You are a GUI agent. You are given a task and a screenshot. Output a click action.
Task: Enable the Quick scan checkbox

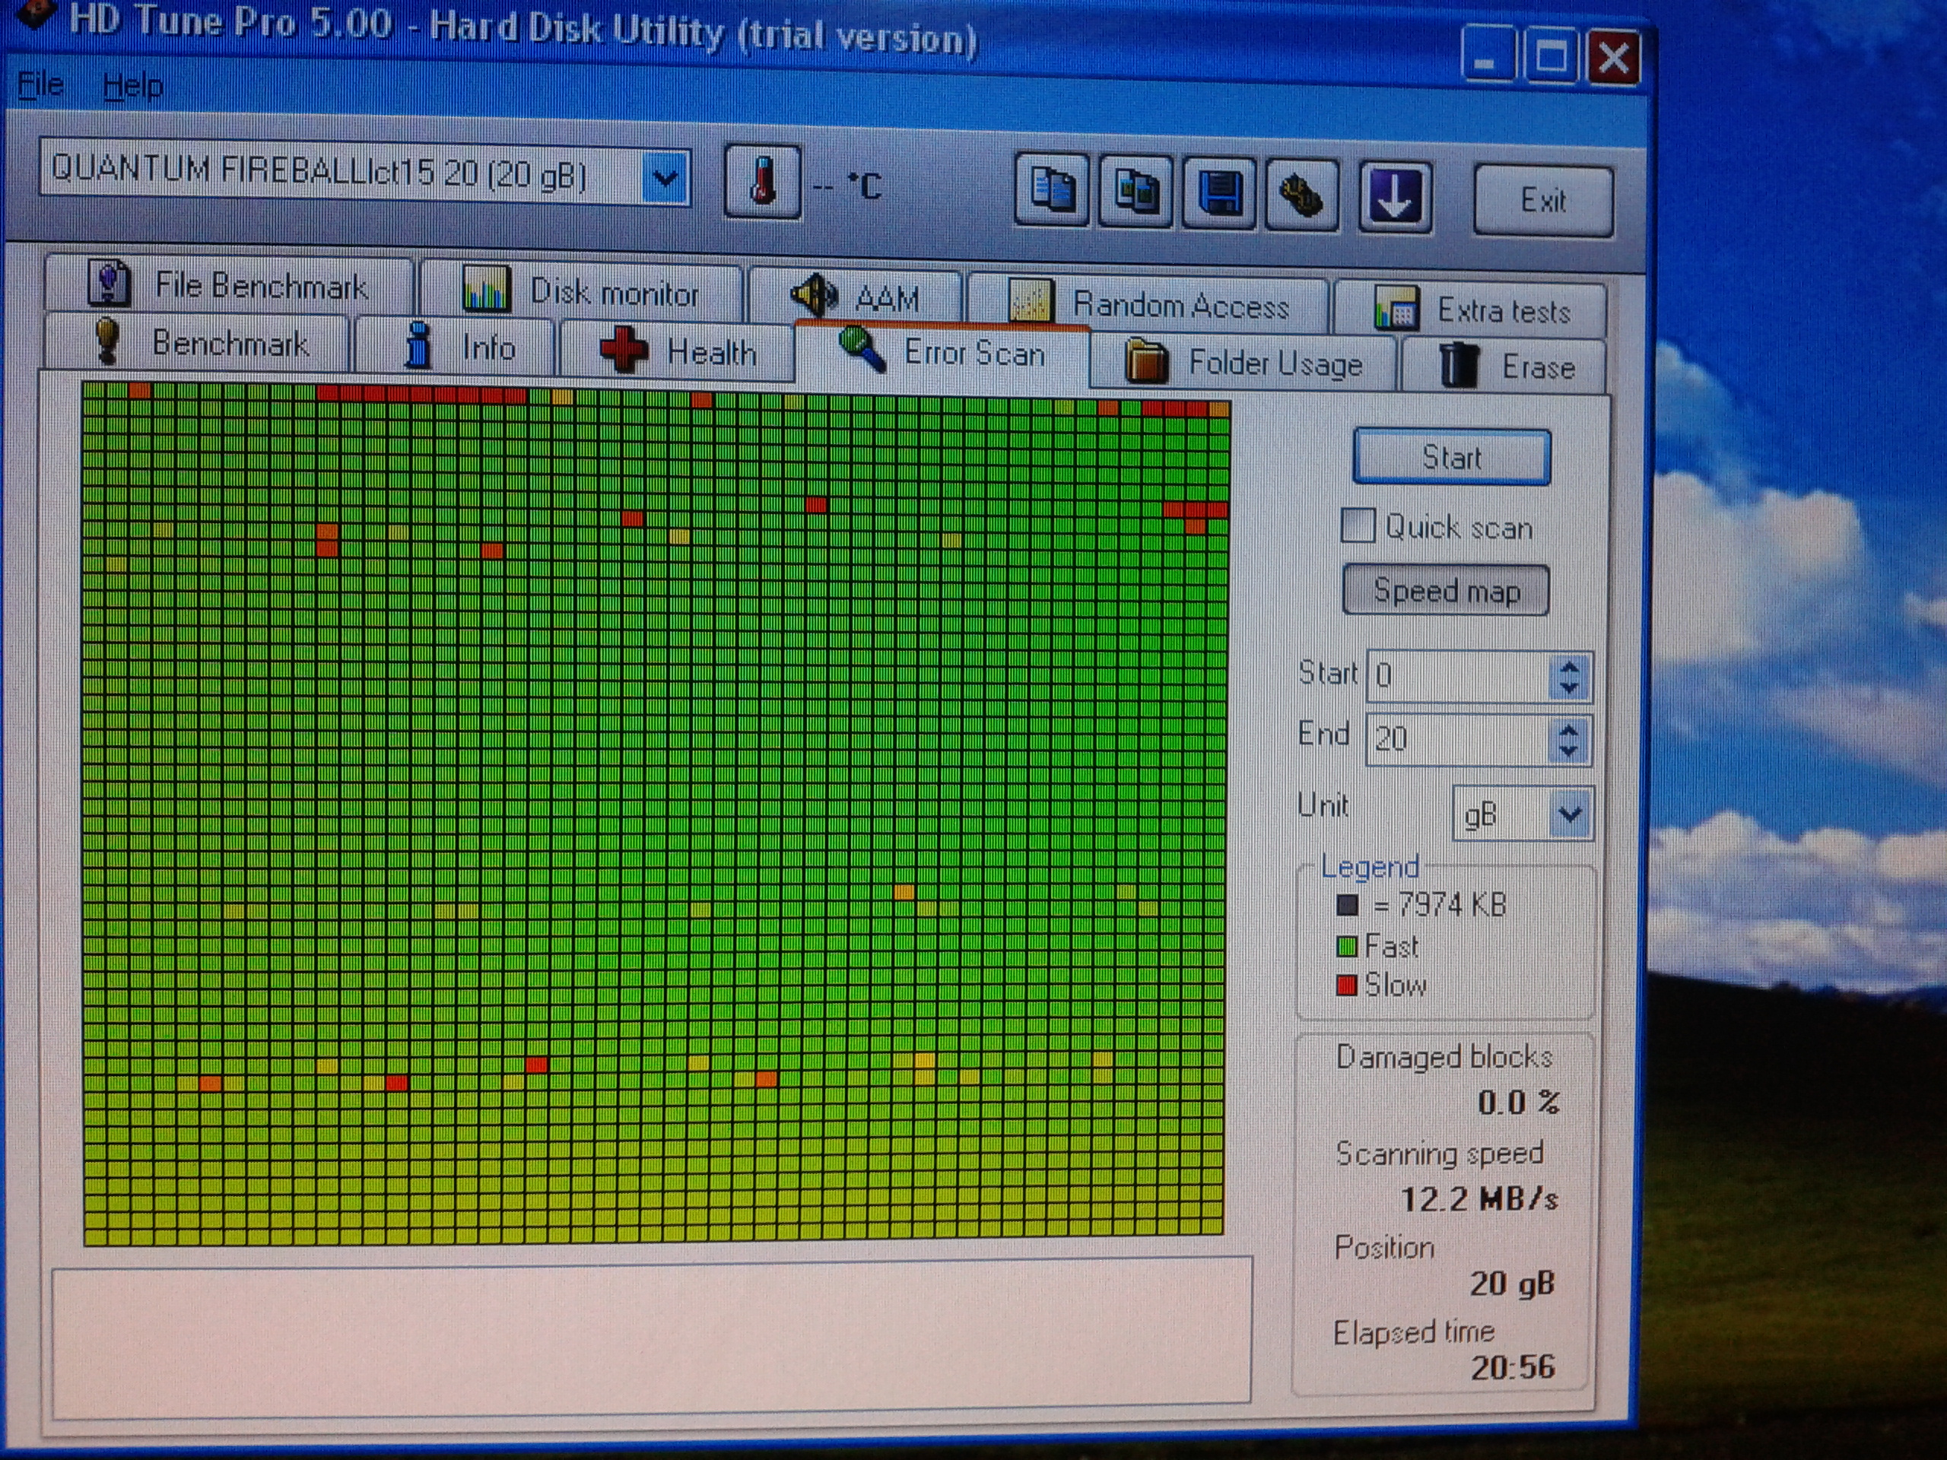1358,526
